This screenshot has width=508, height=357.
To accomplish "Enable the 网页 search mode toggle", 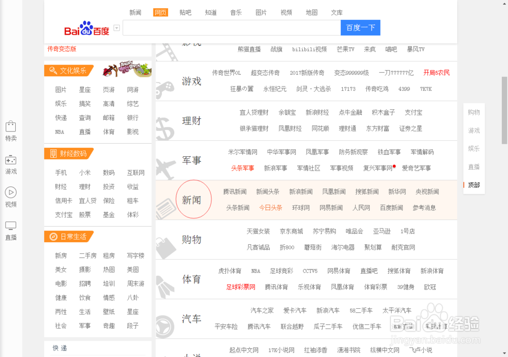I will [x=161, y=12].
